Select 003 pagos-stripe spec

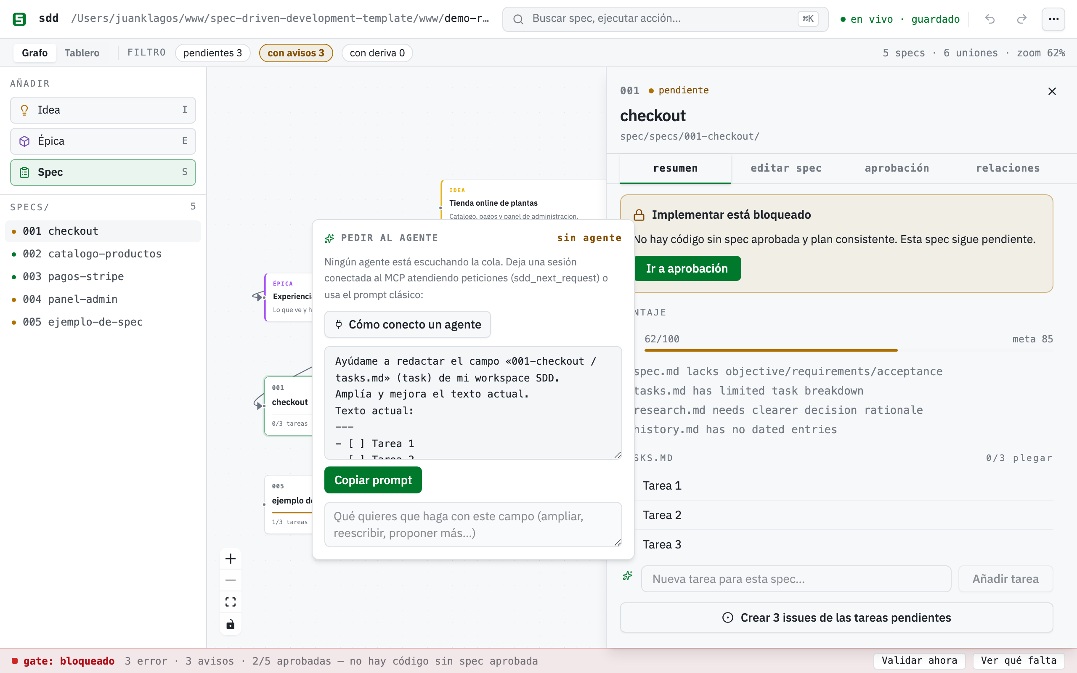[103, 276]
